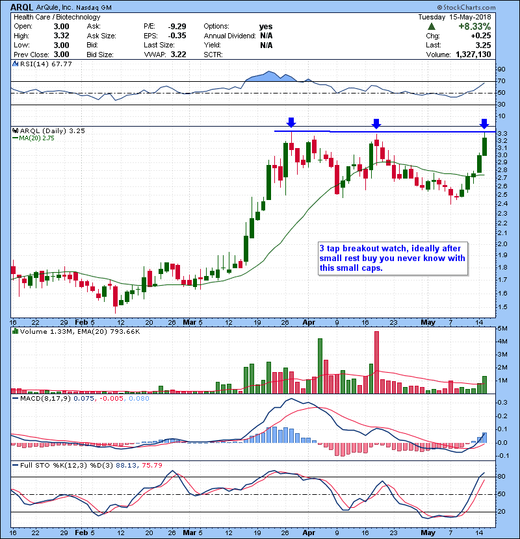
Task: Click the +8.33% percent change value
Action: [474, 27]
